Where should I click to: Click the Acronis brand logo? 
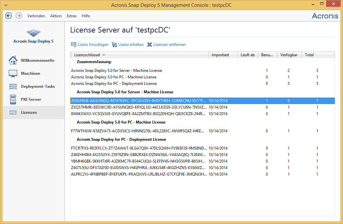[x=325, y=16]
